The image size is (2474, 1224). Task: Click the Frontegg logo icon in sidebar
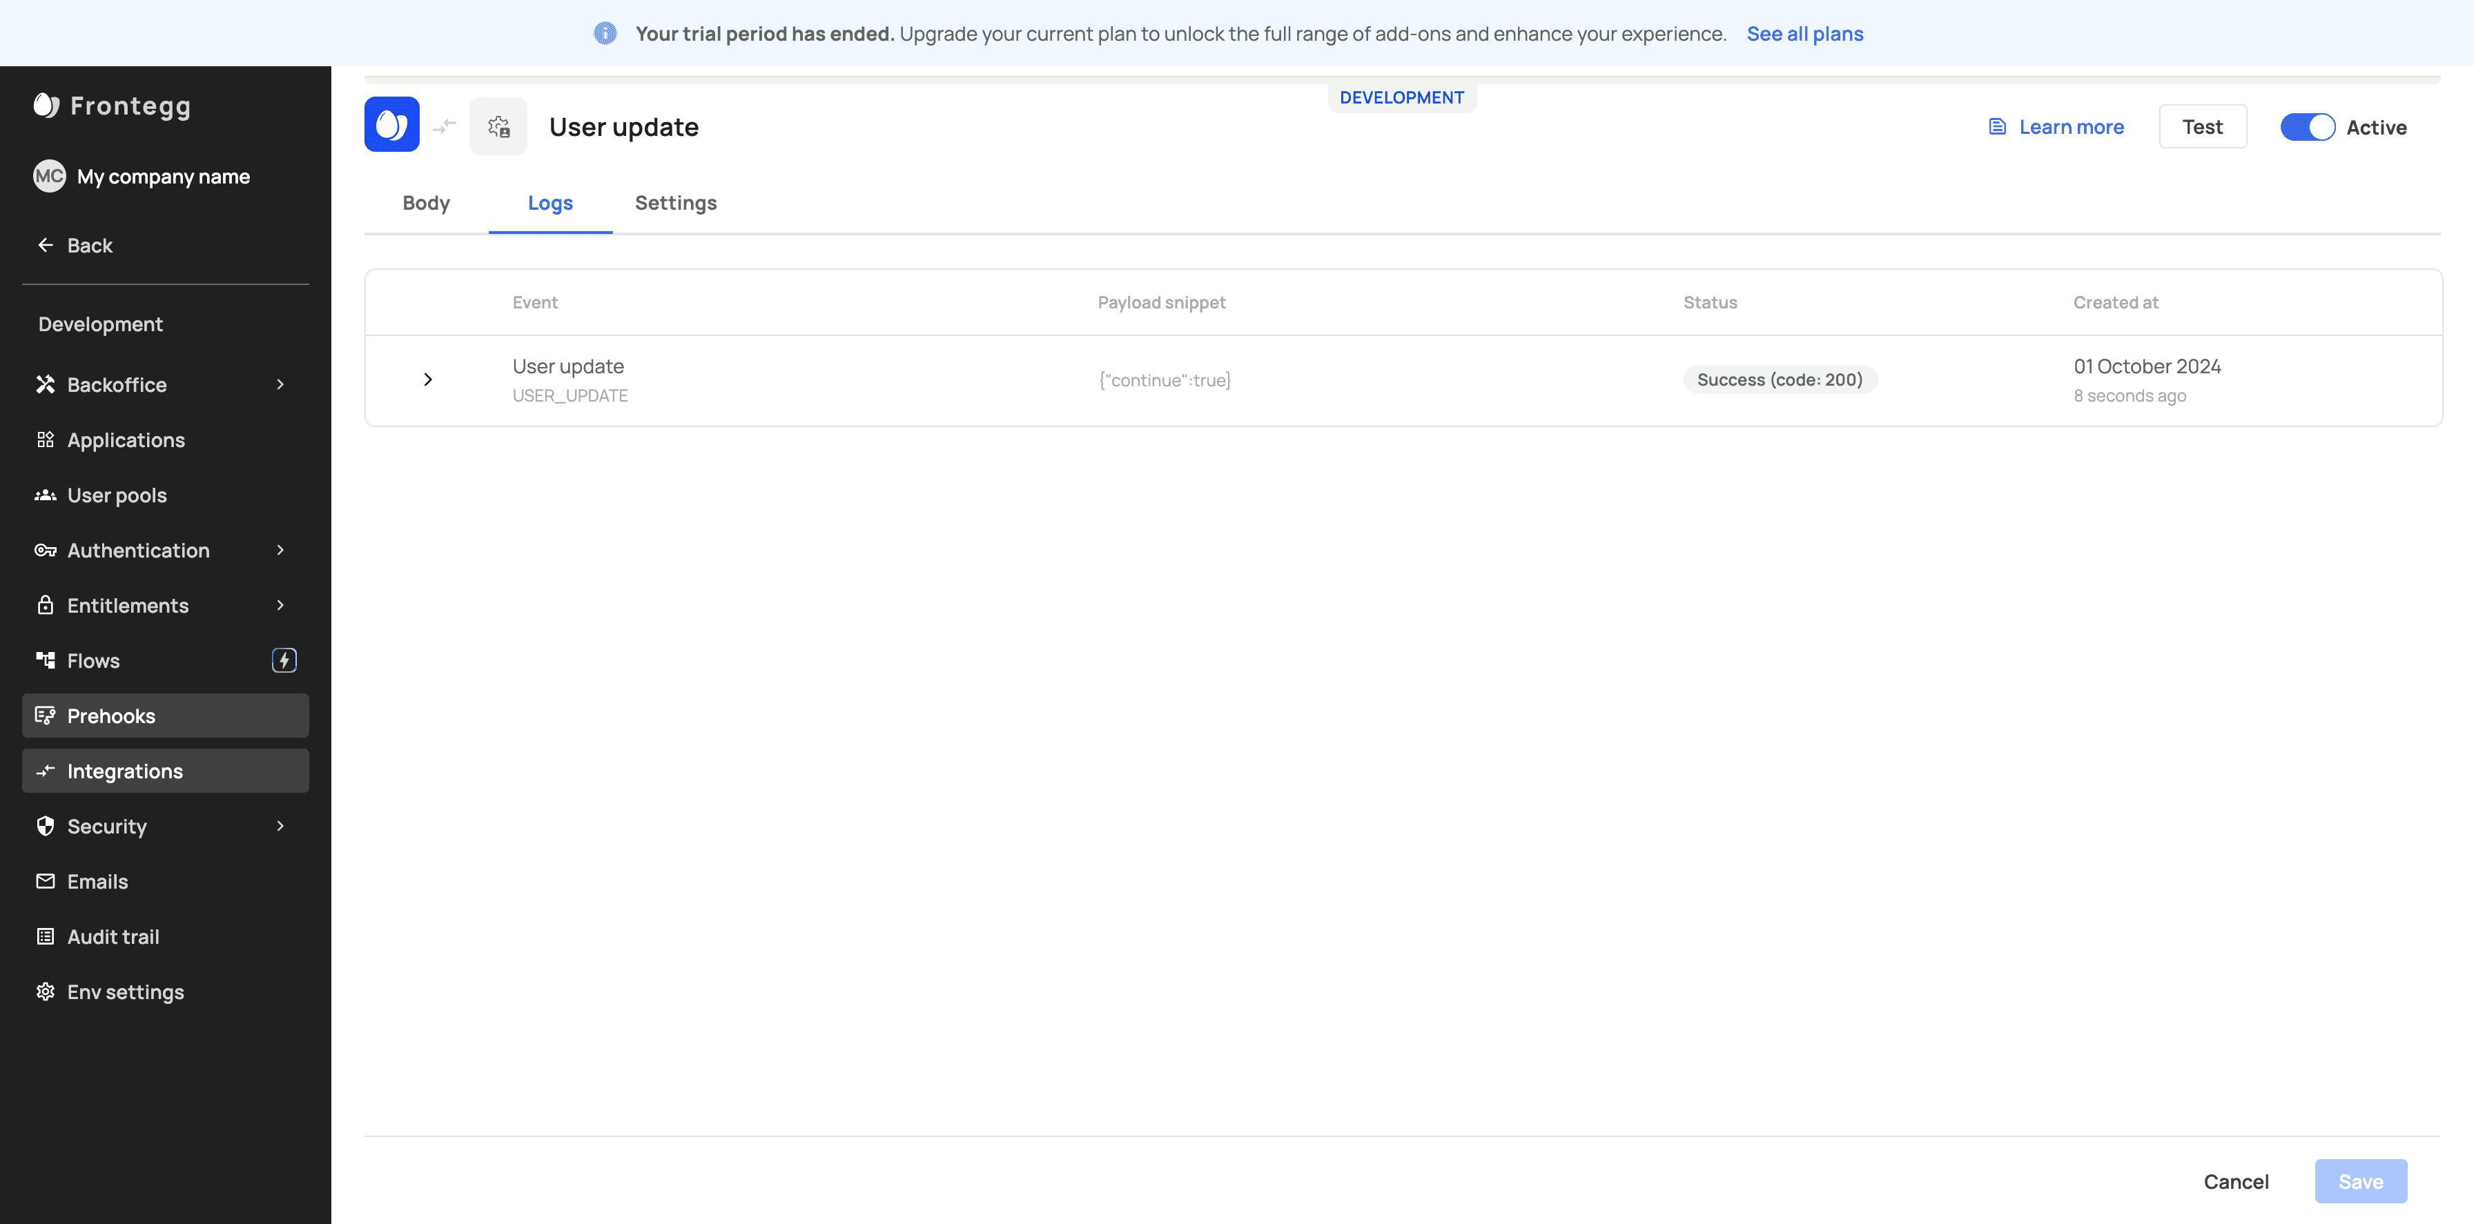pos(46,106)
